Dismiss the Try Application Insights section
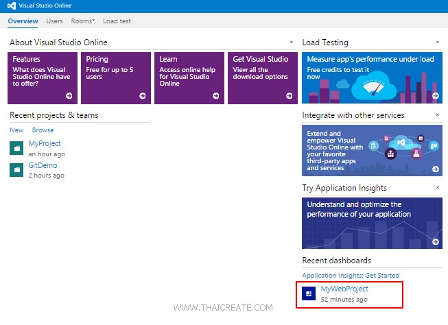448x325 pixels. [438, 187]
